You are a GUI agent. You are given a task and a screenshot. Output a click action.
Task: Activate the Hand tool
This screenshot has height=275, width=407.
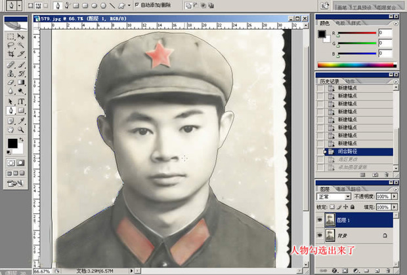[x=11, y=130]
